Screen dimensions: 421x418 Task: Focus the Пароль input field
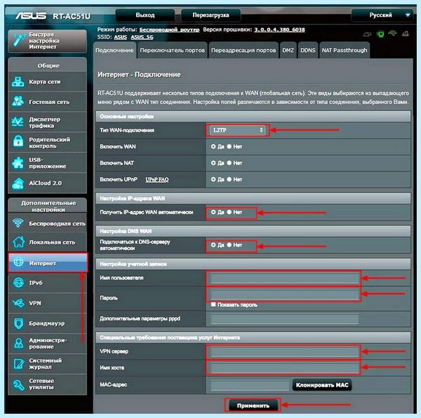pyautogui.click(x=285, y=294)
